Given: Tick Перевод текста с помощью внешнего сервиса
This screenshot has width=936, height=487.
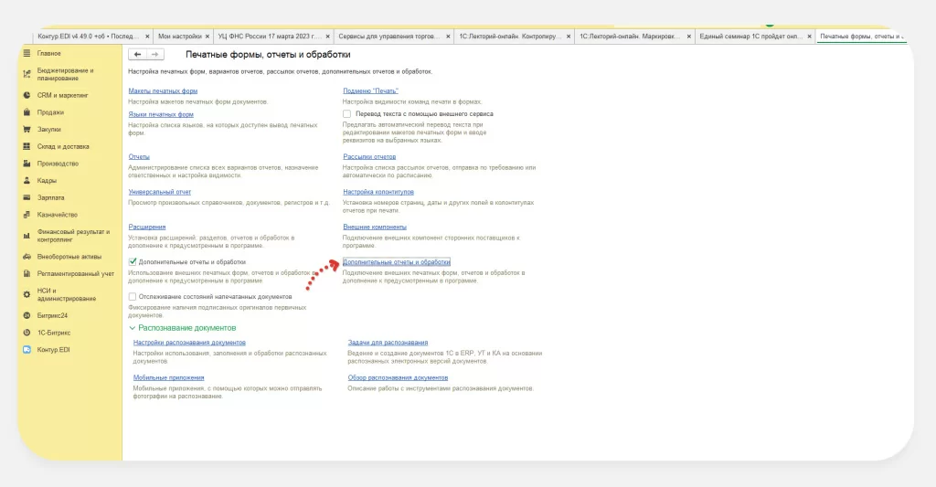Looking at the screenshot, I should tap(347, 114).
